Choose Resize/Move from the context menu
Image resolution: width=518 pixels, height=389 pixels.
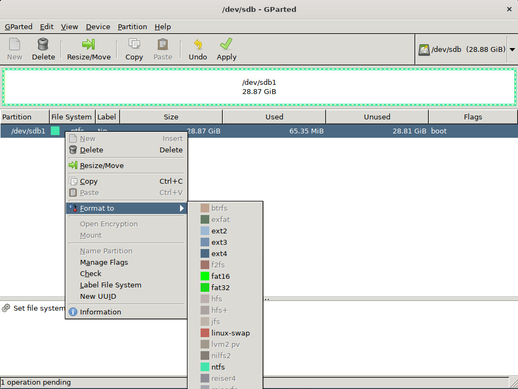(102, 166)
